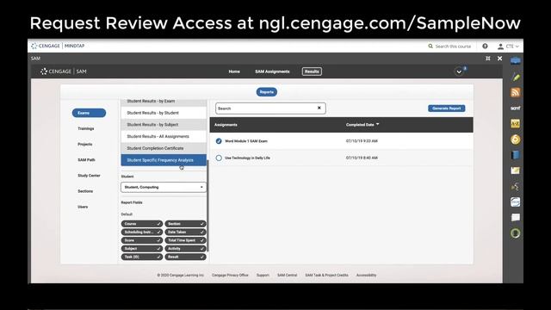This screenshot has height=310, width=551.
Task: Open the yellow notepad app icon
Action: (x=516, y=170)
